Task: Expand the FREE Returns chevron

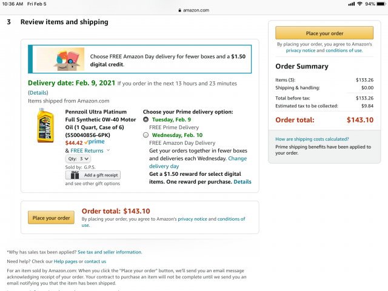Action: point(108,150)
